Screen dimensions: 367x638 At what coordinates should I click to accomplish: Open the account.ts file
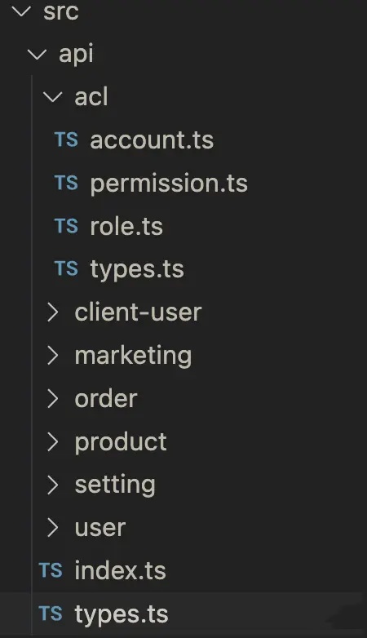coord(152,140)
